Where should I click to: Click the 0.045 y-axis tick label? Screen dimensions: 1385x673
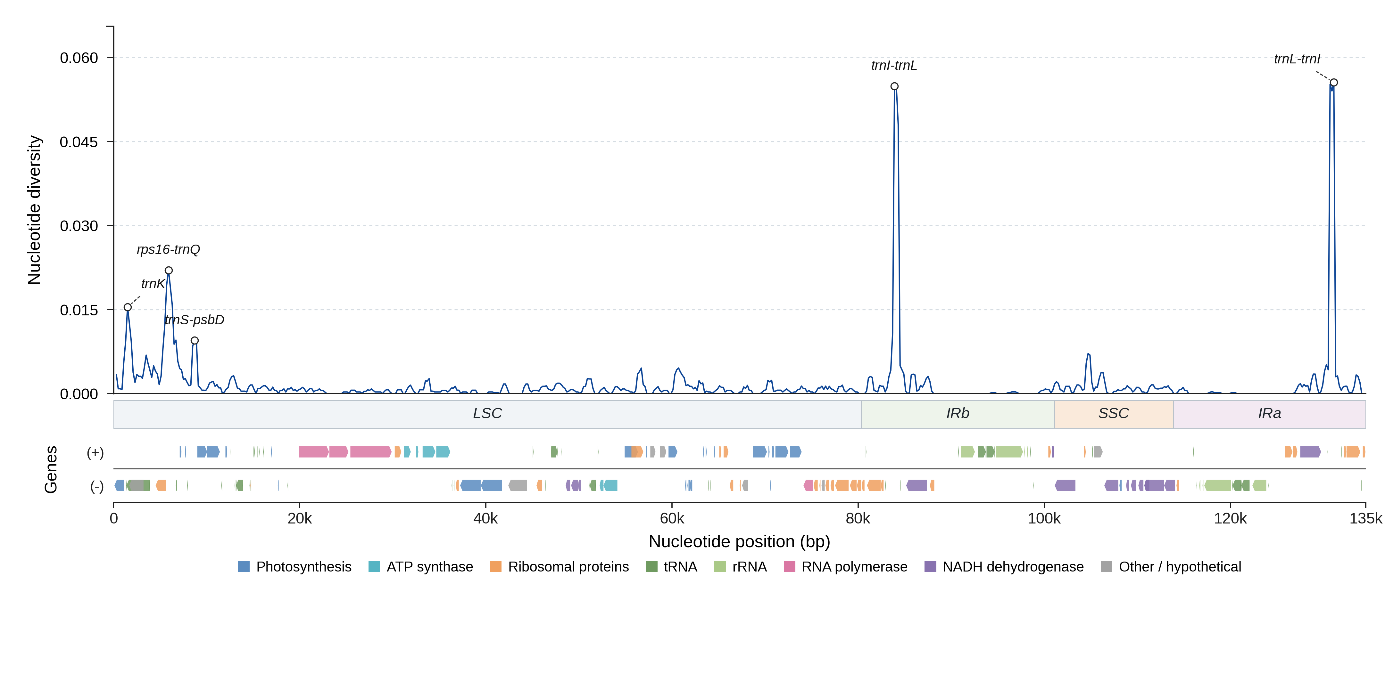[79, 142]
